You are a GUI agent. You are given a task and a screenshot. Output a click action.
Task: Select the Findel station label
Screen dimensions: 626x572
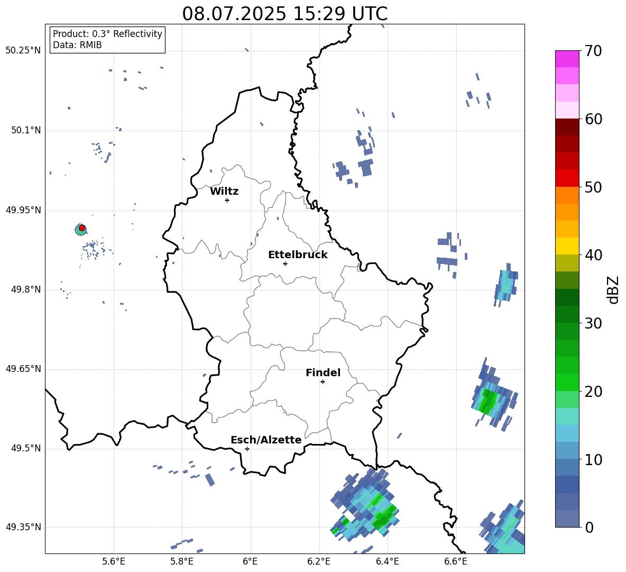(x=323, y=373)
